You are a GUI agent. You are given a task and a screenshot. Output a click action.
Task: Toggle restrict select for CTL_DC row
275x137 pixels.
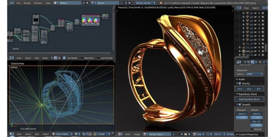259,44
